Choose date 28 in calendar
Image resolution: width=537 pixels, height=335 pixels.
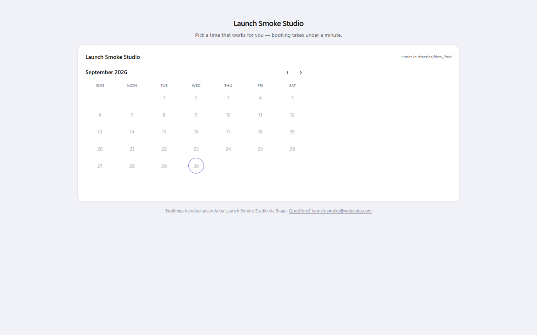coord(132,166)
